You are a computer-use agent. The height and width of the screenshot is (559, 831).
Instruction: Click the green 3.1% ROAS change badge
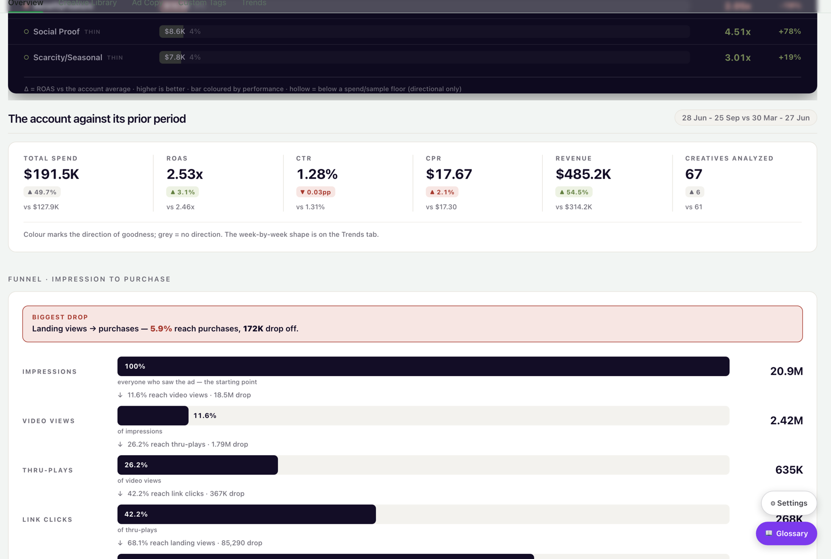coord(182,192)
